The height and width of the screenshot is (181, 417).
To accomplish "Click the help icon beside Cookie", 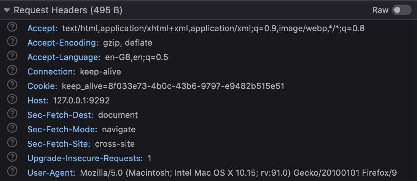I will 13,85.
